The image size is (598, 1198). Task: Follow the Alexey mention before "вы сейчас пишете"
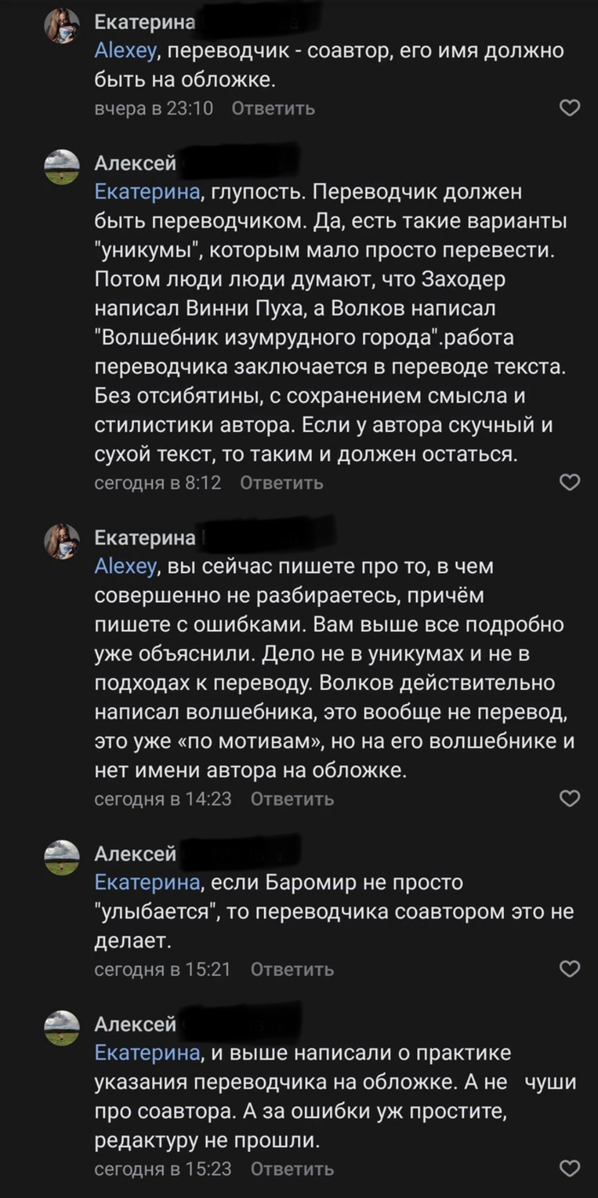tap(126, 567)
